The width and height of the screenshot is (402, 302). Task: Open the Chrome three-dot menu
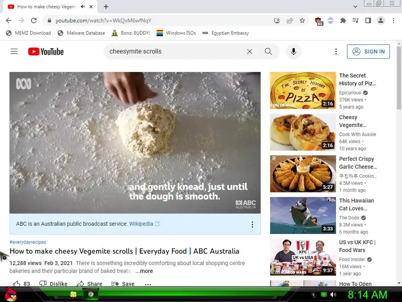393,20
